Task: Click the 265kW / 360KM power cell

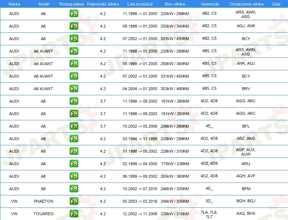Action: click(175, 176)
